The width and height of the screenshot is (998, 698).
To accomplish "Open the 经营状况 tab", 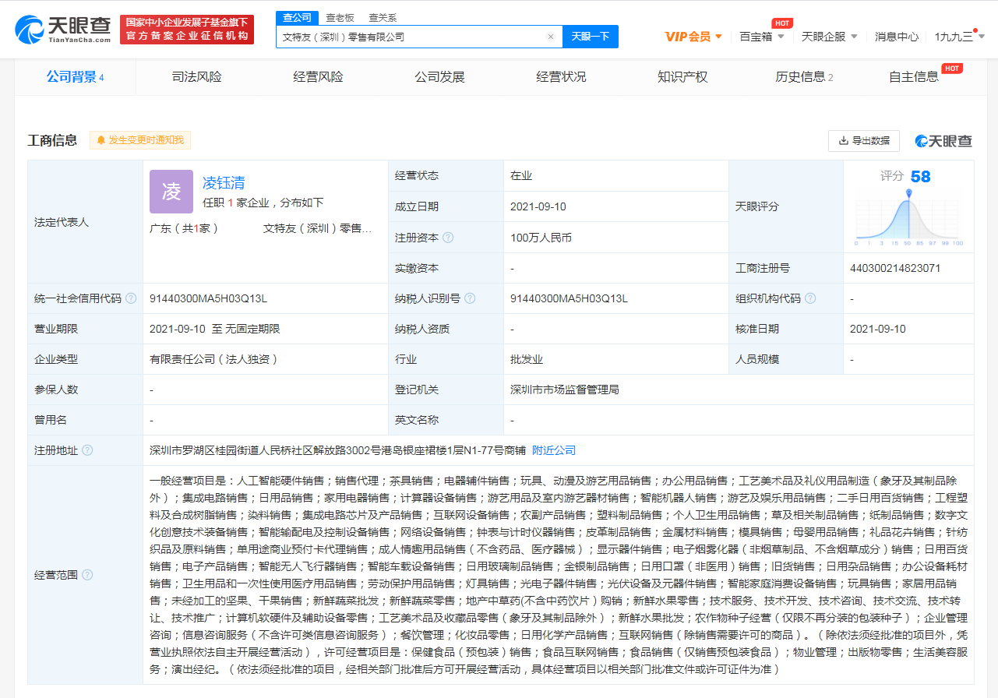I will point(561,76).
